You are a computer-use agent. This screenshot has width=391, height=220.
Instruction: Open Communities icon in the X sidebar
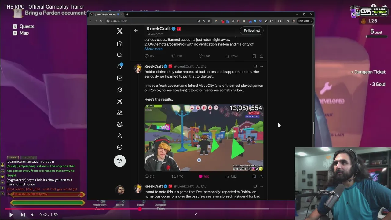point(120,113)
